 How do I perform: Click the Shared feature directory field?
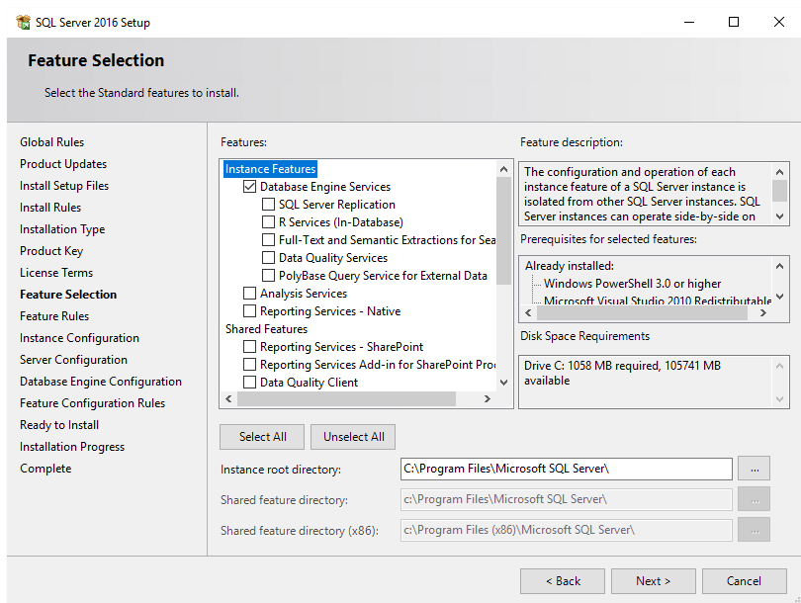(x=567, y=499)
